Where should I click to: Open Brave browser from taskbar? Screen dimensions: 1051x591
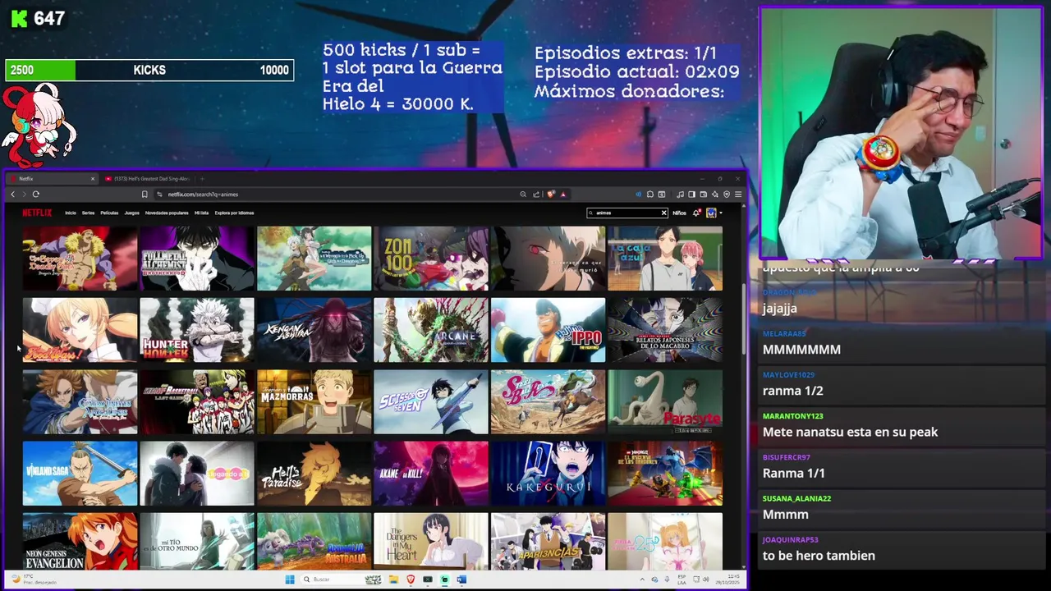click(x=411, y=580)
